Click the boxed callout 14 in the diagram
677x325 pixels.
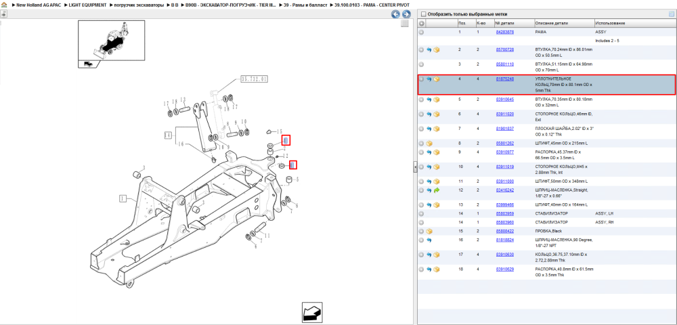[x=167, y=135]
